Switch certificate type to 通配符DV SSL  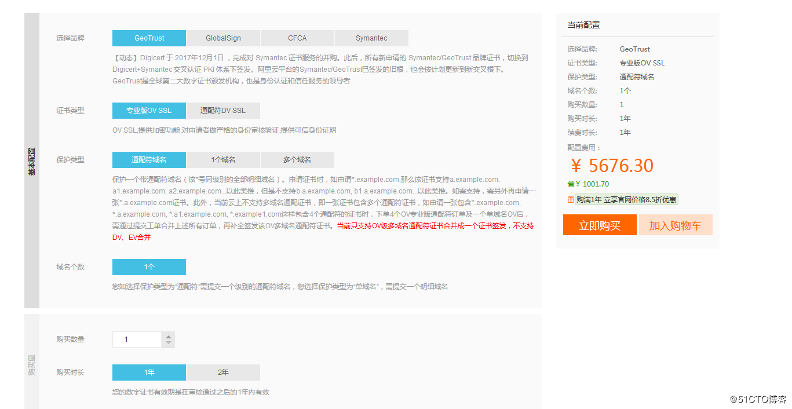click(223, 110)
